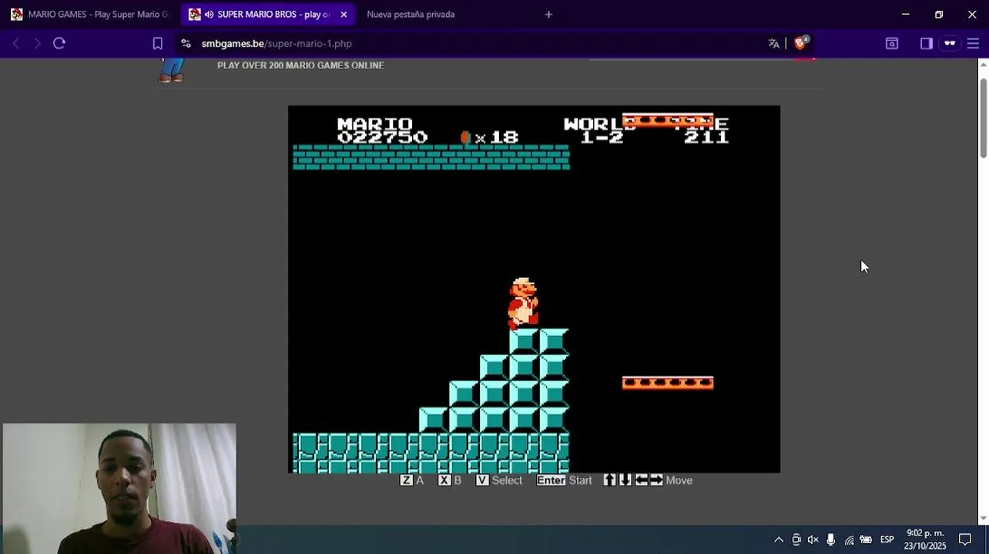The height and width of the screenshot is (554, 989).
Task: Click the Enter key Start control hint
Action: point(565,480)
